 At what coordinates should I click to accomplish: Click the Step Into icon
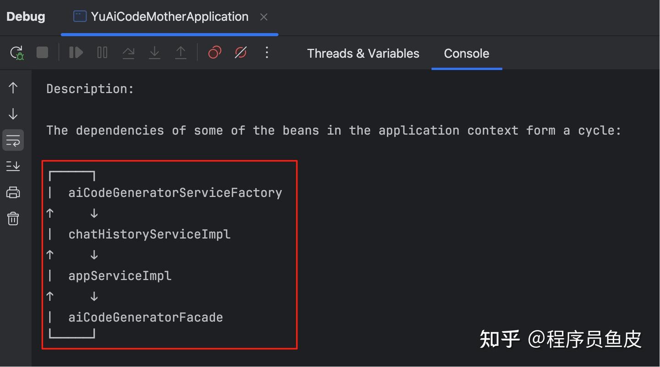154,53
